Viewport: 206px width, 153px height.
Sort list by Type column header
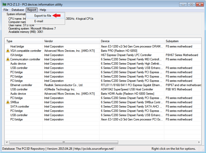pos(24,41)
